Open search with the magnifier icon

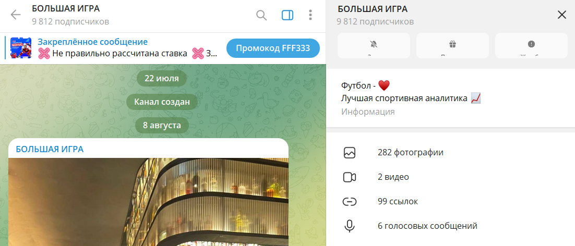pyautogui.click(x=261, y=15)
